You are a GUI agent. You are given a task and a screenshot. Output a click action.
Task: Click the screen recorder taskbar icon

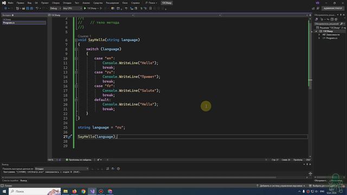point(101,191)
